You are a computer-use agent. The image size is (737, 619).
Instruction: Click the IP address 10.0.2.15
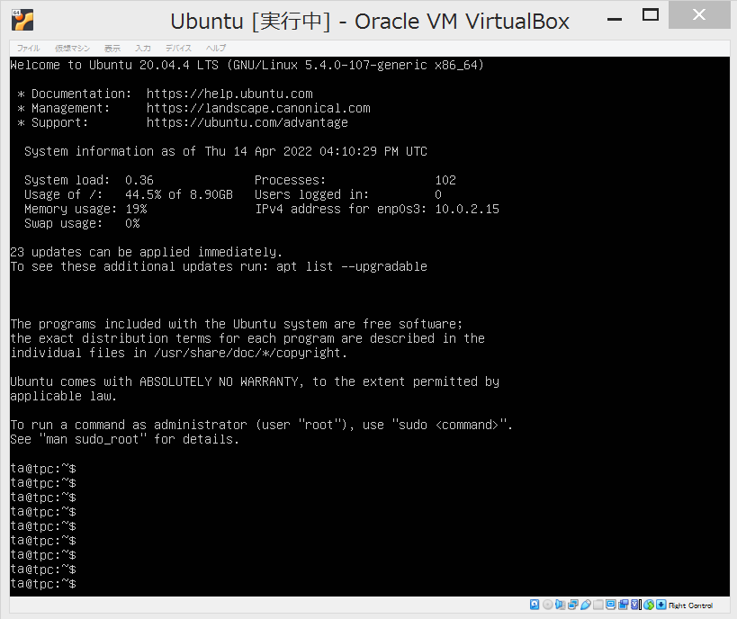click(467, 209)
